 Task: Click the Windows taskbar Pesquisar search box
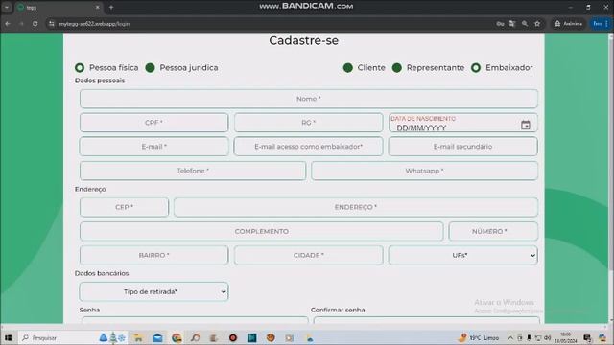click(x=57, y=338)
